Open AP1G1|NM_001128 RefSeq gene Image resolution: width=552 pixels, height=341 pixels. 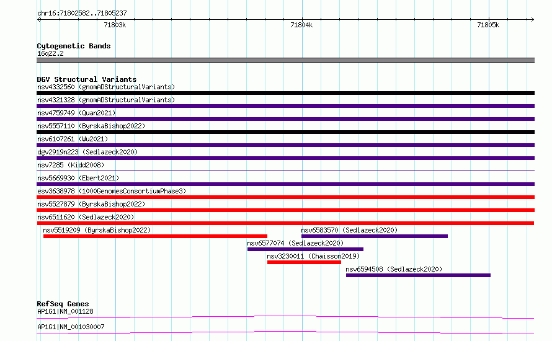click(x=66, y=311)
